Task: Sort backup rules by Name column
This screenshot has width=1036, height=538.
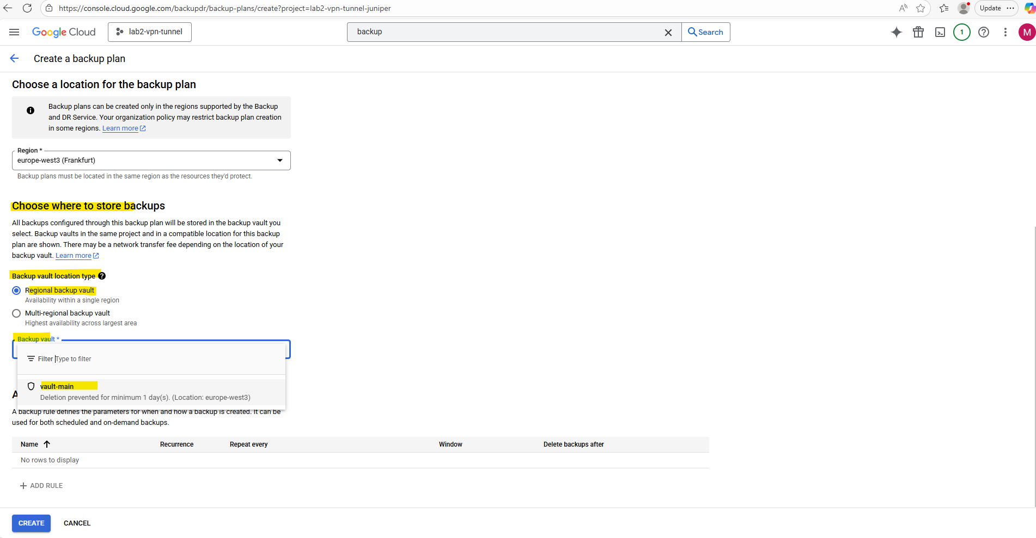Action: tap(35, 444)
